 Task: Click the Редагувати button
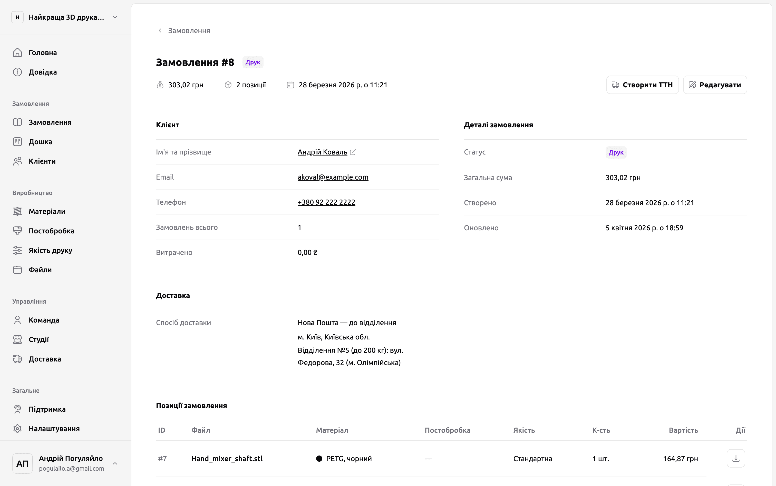tap(715, 85)
